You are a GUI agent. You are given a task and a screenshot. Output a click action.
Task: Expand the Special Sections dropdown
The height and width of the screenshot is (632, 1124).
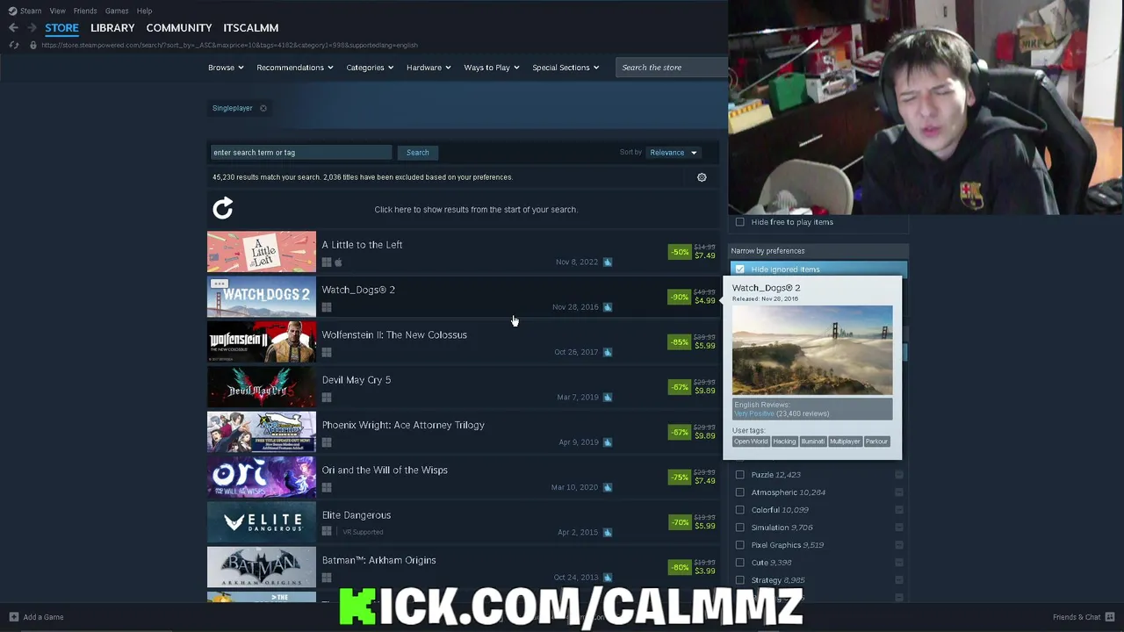tap(566, 68)
